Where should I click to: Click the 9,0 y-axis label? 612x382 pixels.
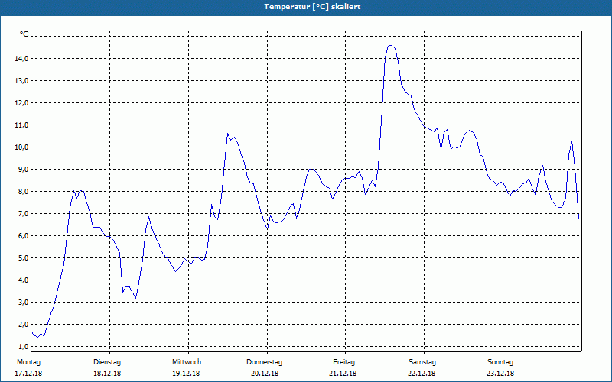click(x=23, y=170)
